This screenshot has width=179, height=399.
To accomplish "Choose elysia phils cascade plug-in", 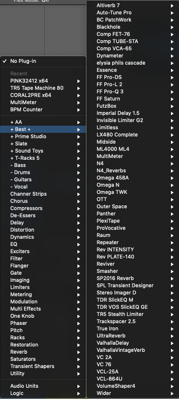I will [132, 63].
